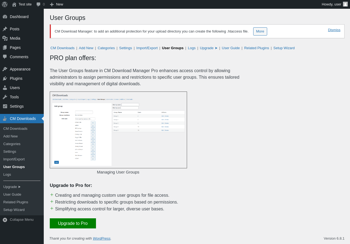Click the CM Downloads sidebar icon

click(5, 119)
